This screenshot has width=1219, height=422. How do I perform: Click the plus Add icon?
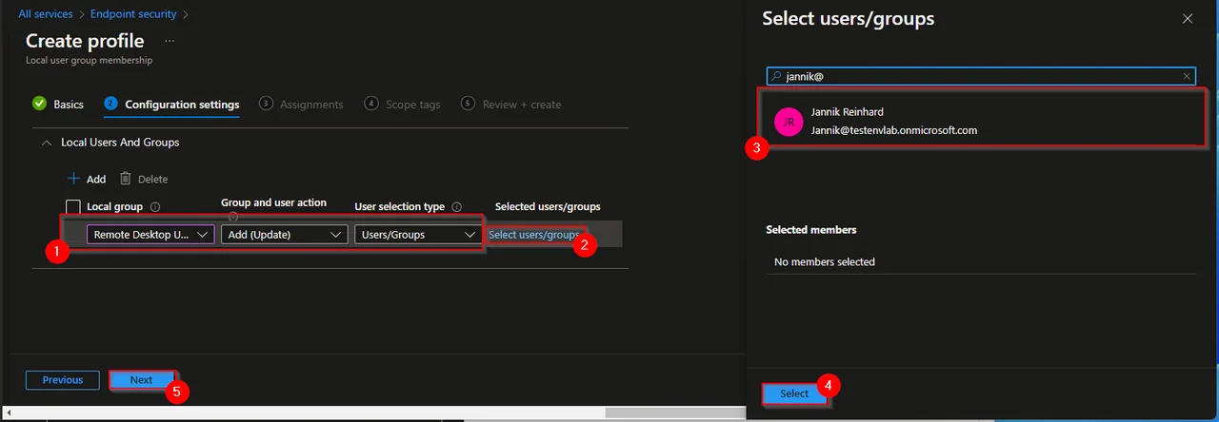pyautogui.click(x=74, y=179)
